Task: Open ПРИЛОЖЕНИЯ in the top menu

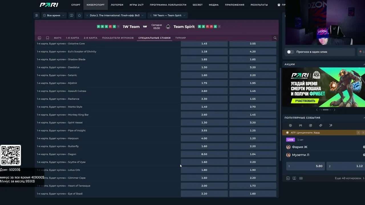Action: [234, 5]
